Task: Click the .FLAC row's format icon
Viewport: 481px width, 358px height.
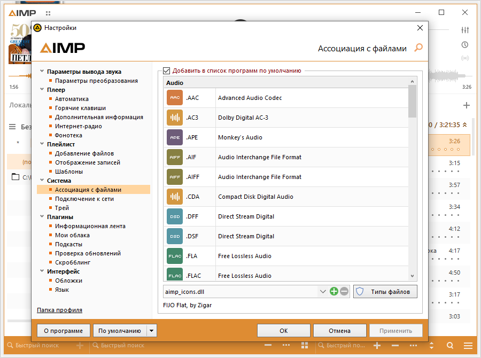Action: (175, 274)
